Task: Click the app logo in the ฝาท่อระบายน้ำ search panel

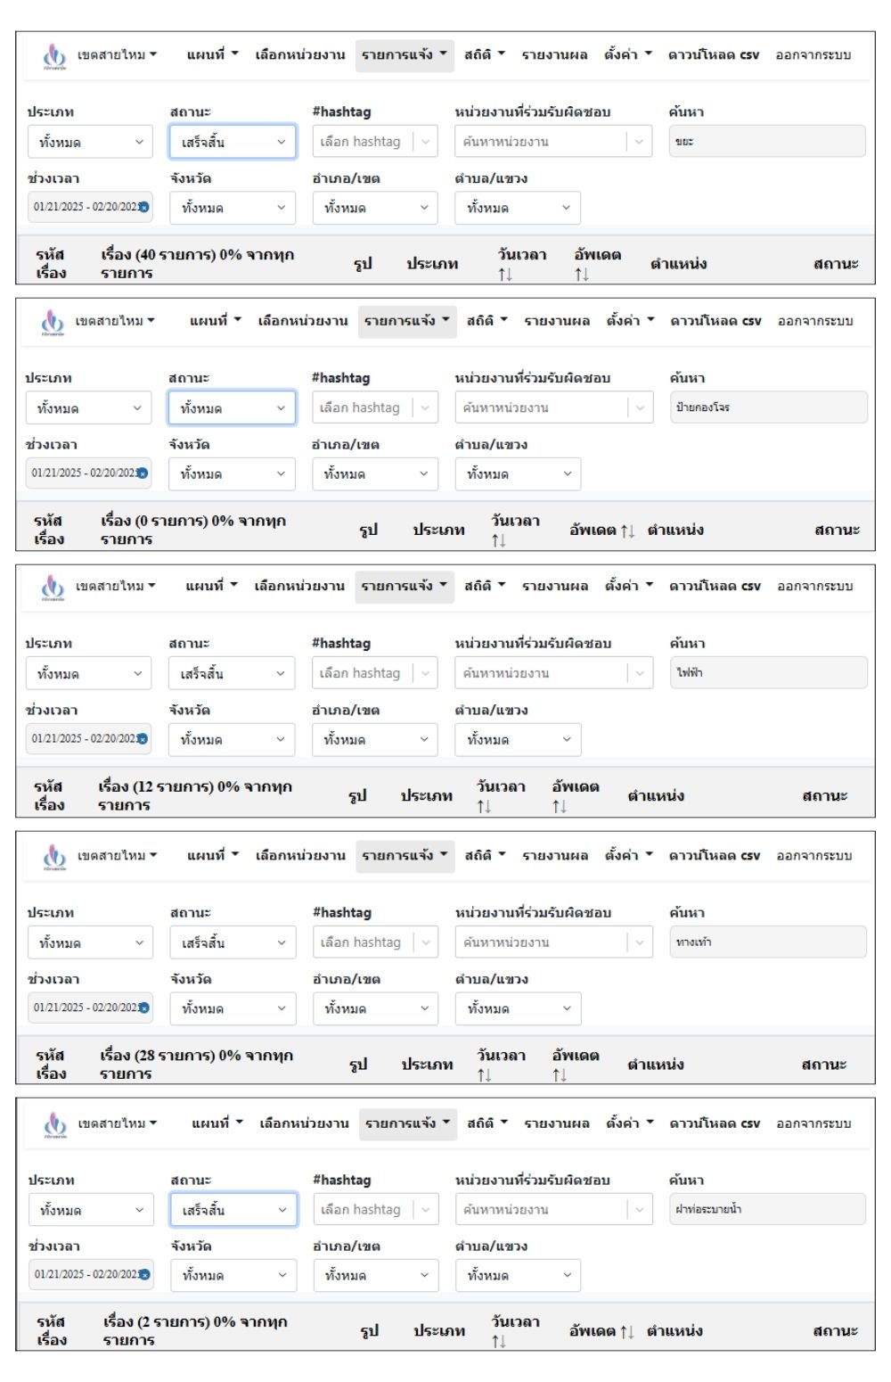Action: point(55,1124)
